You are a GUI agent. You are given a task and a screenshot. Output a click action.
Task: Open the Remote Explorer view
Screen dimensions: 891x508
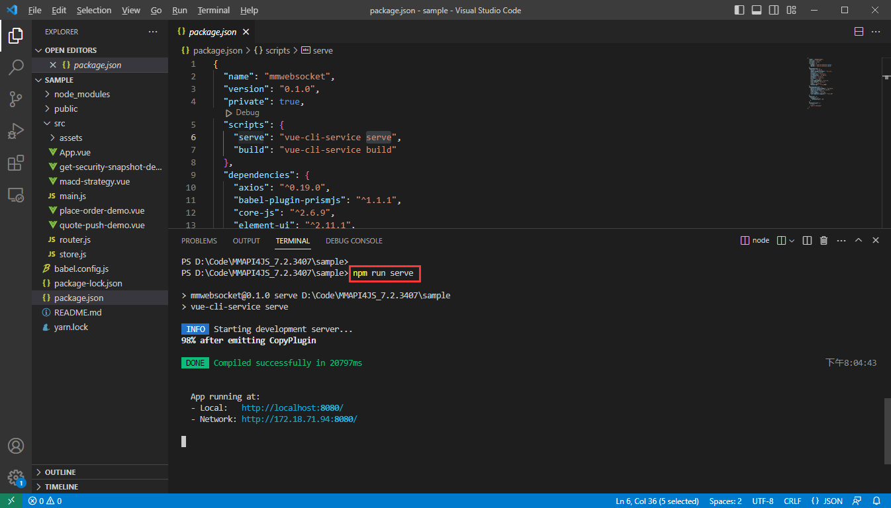tap(16, 194)
